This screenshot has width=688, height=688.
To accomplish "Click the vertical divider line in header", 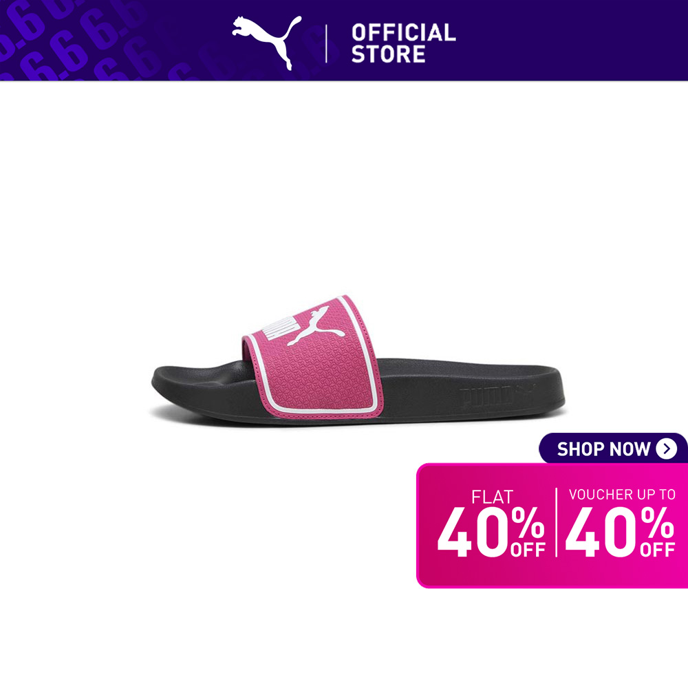I will [x=326, y=43].
